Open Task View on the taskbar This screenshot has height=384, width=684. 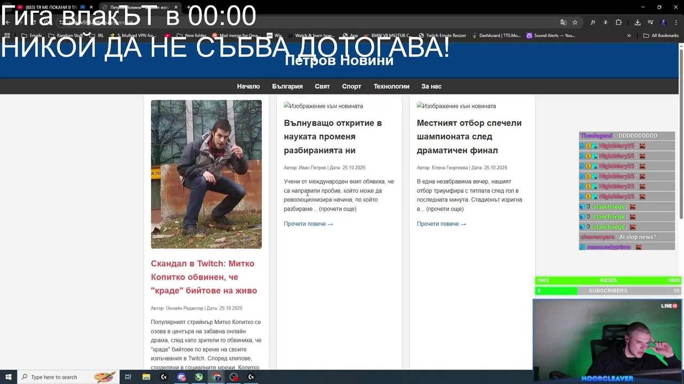coord(128,377)
